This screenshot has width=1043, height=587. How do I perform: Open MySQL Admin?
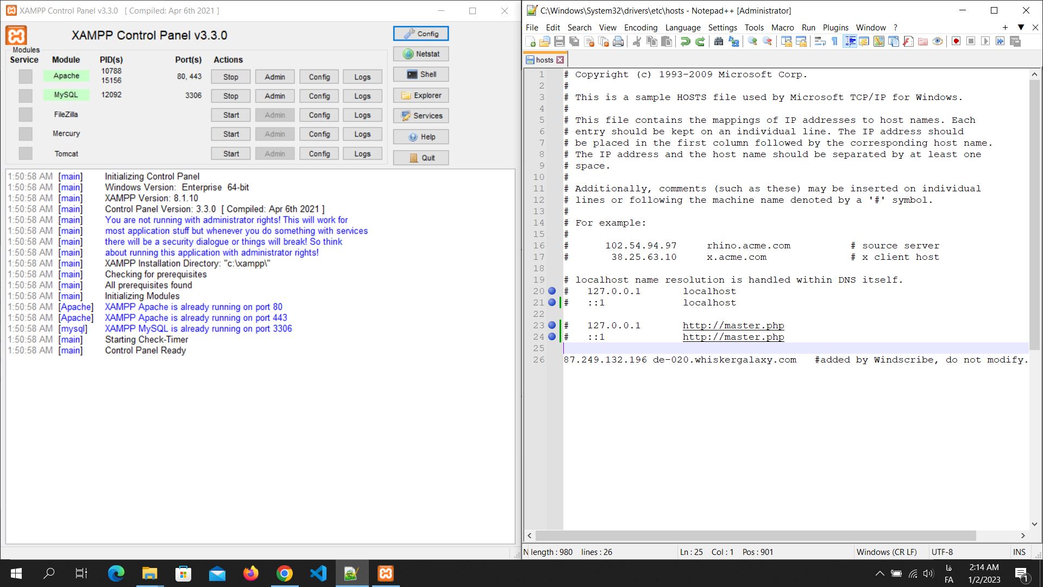tap(275, 96)
